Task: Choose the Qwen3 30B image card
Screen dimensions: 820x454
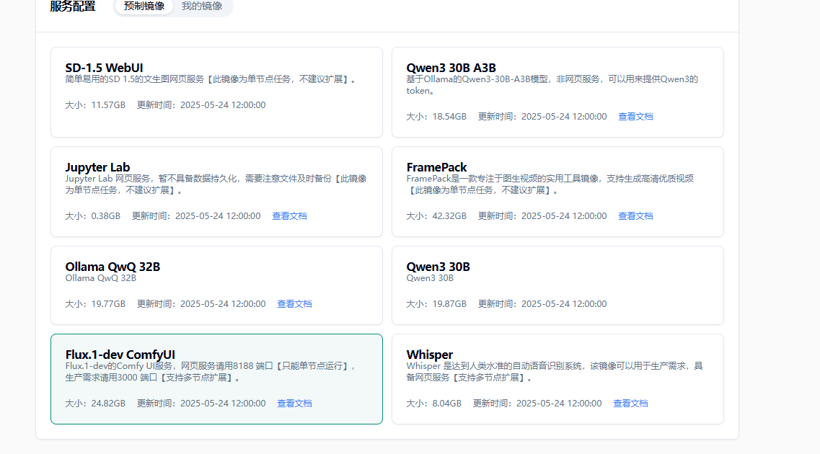Action: (557, 285)
